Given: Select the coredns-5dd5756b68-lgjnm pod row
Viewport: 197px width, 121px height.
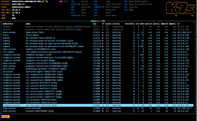Looking at the screenshot, I should click(98, 111).
